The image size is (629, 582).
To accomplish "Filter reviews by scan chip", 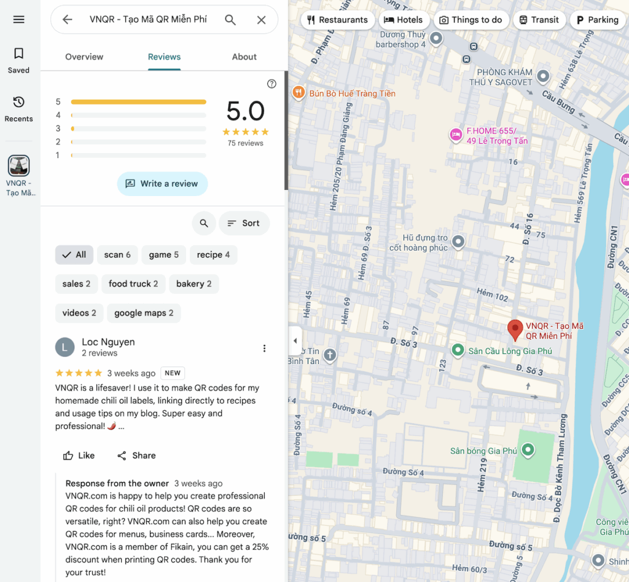I will pyautogui.click(x=117, y=255).
